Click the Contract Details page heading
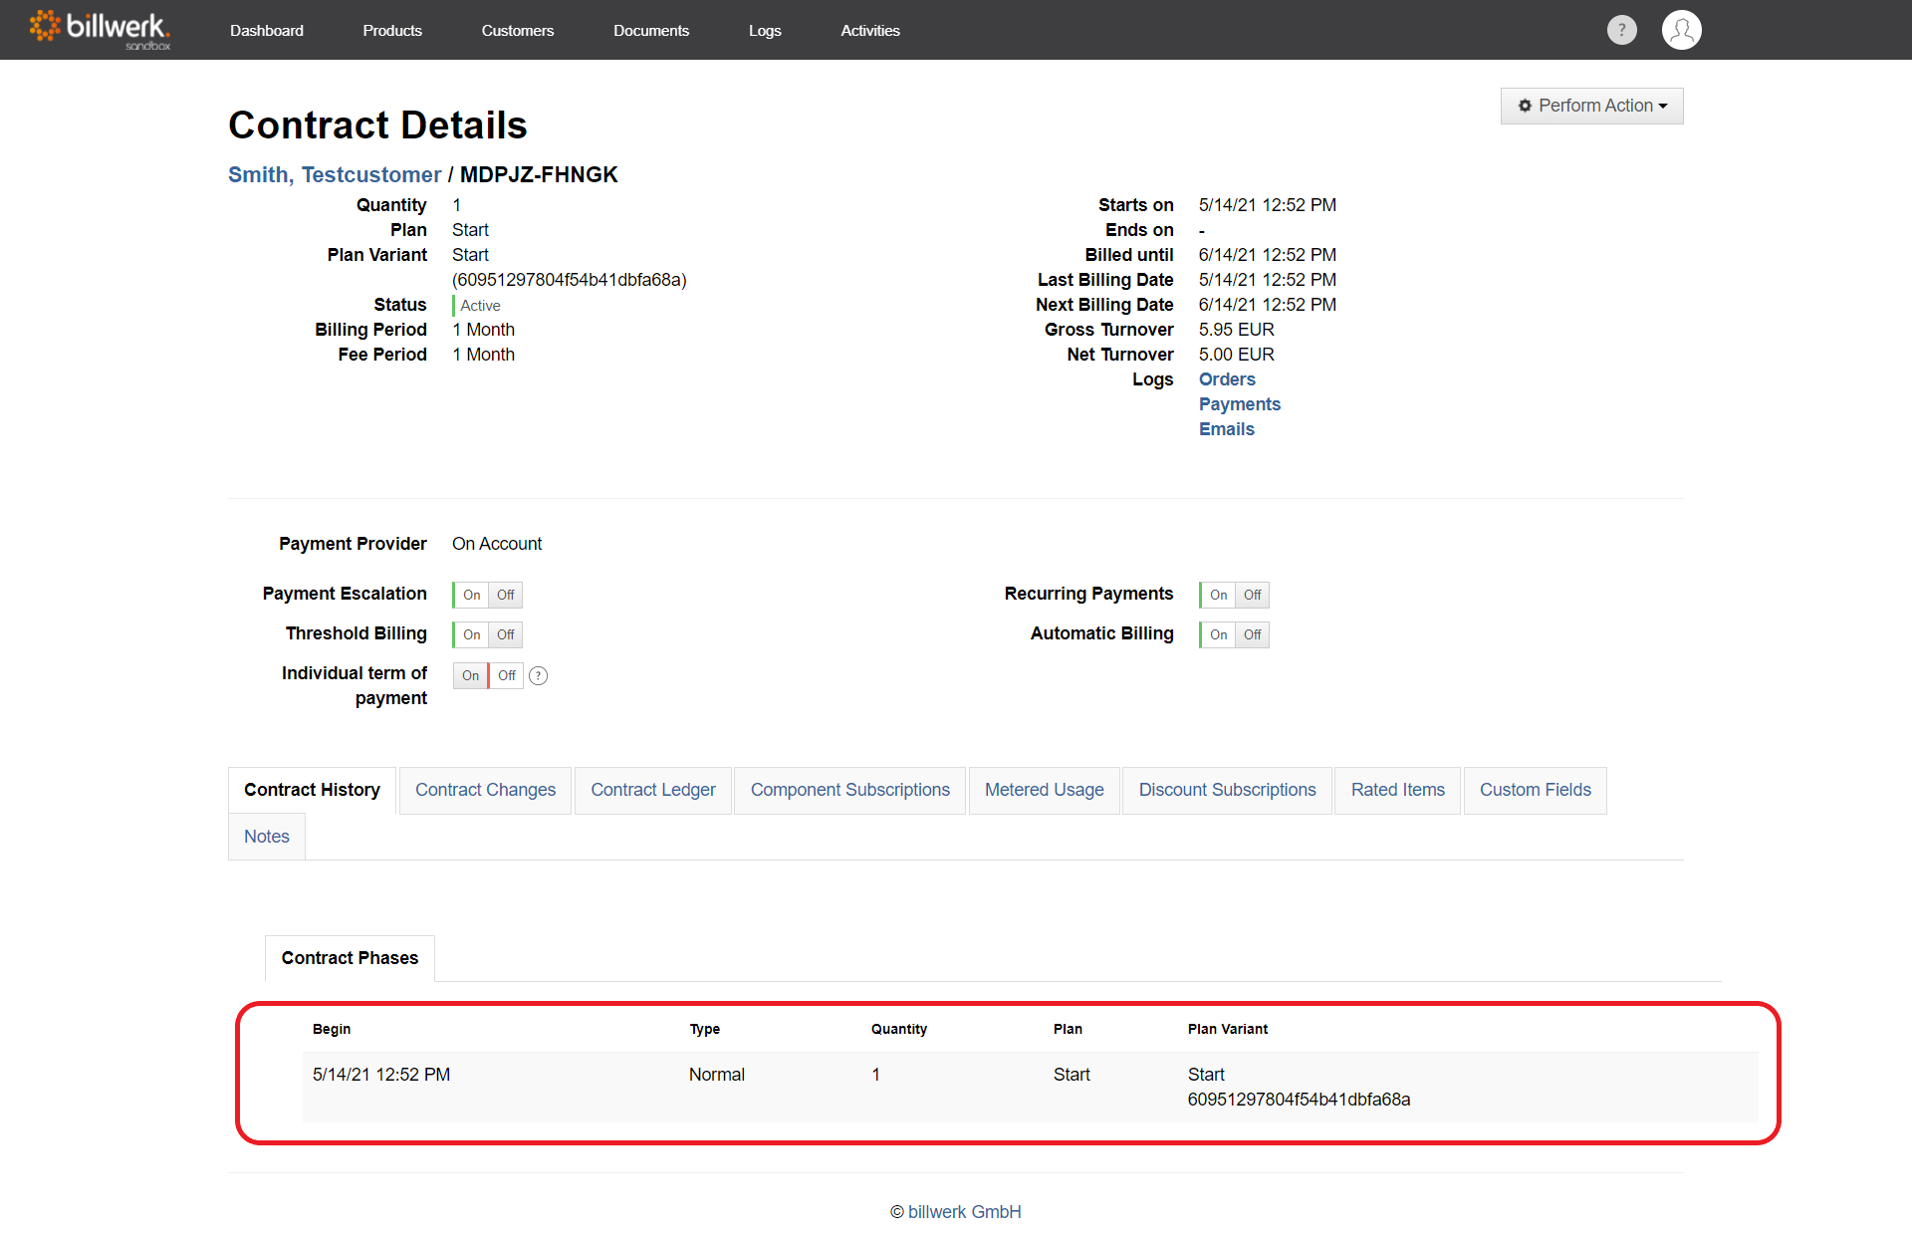The width and height of the screenshot is (1912, 1237). click(377, 125)
